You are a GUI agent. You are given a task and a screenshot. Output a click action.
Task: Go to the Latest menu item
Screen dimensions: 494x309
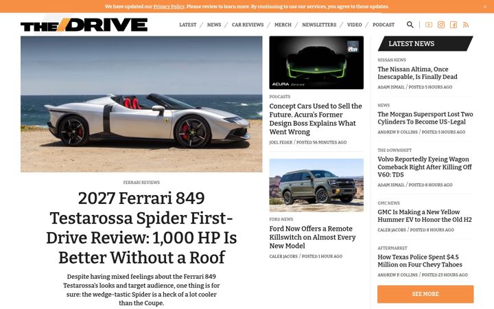click(188, 25)
